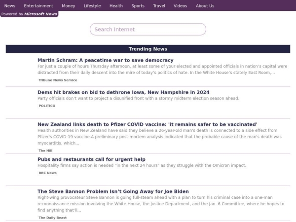Open Pubs and restaurants urgent help article
This screenshot has height=222, width=296.
pos(91,159)
